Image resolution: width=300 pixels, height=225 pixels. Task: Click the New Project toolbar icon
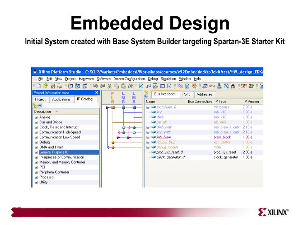pyautogui.click(x=39, y=86)
